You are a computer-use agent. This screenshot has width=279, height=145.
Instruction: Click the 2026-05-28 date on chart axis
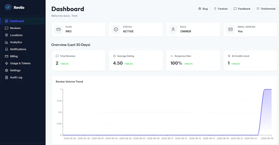(70, 138)
